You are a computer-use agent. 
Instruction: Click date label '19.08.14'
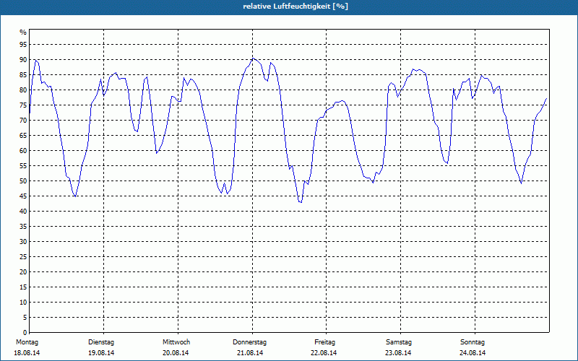tap(101, 353)
